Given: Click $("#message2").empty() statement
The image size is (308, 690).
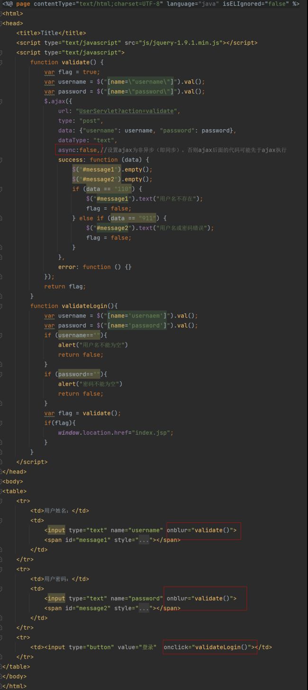Looking at the screenshot, I should click(x=112, y=179).
